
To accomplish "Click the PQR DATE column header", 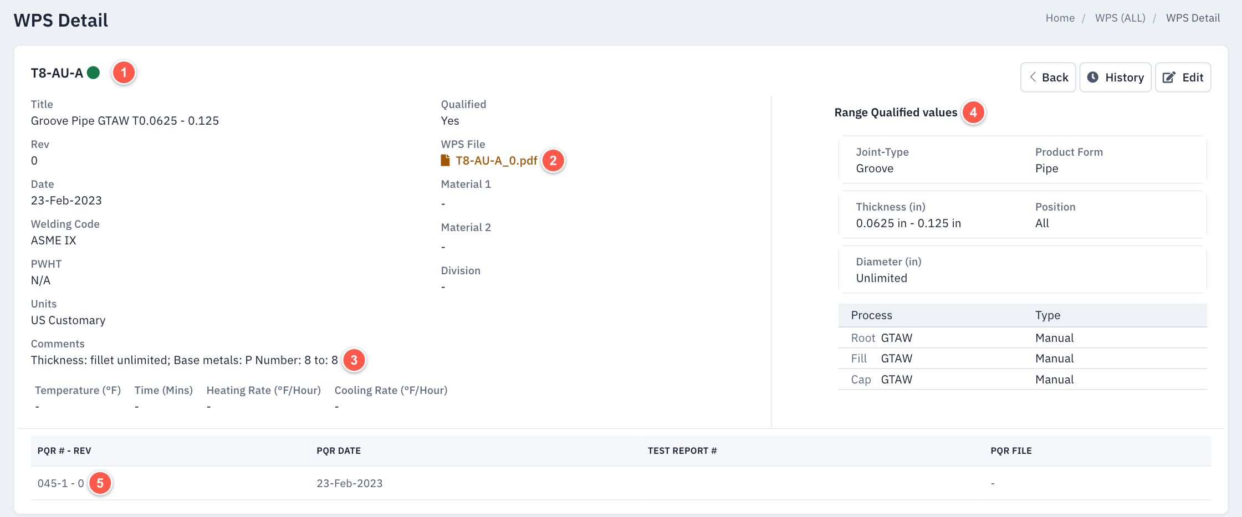I will pos(339,451).
